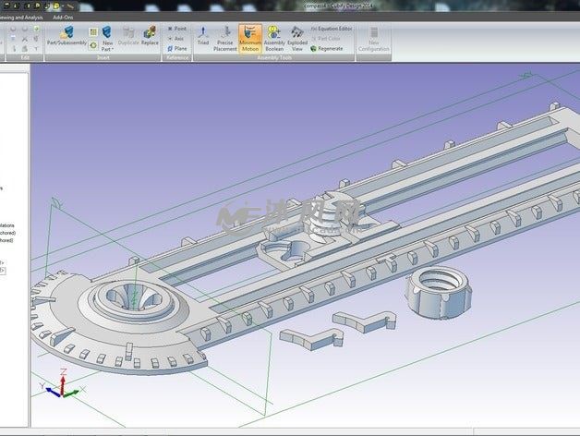Click New Configuration button

click(374, 38)
